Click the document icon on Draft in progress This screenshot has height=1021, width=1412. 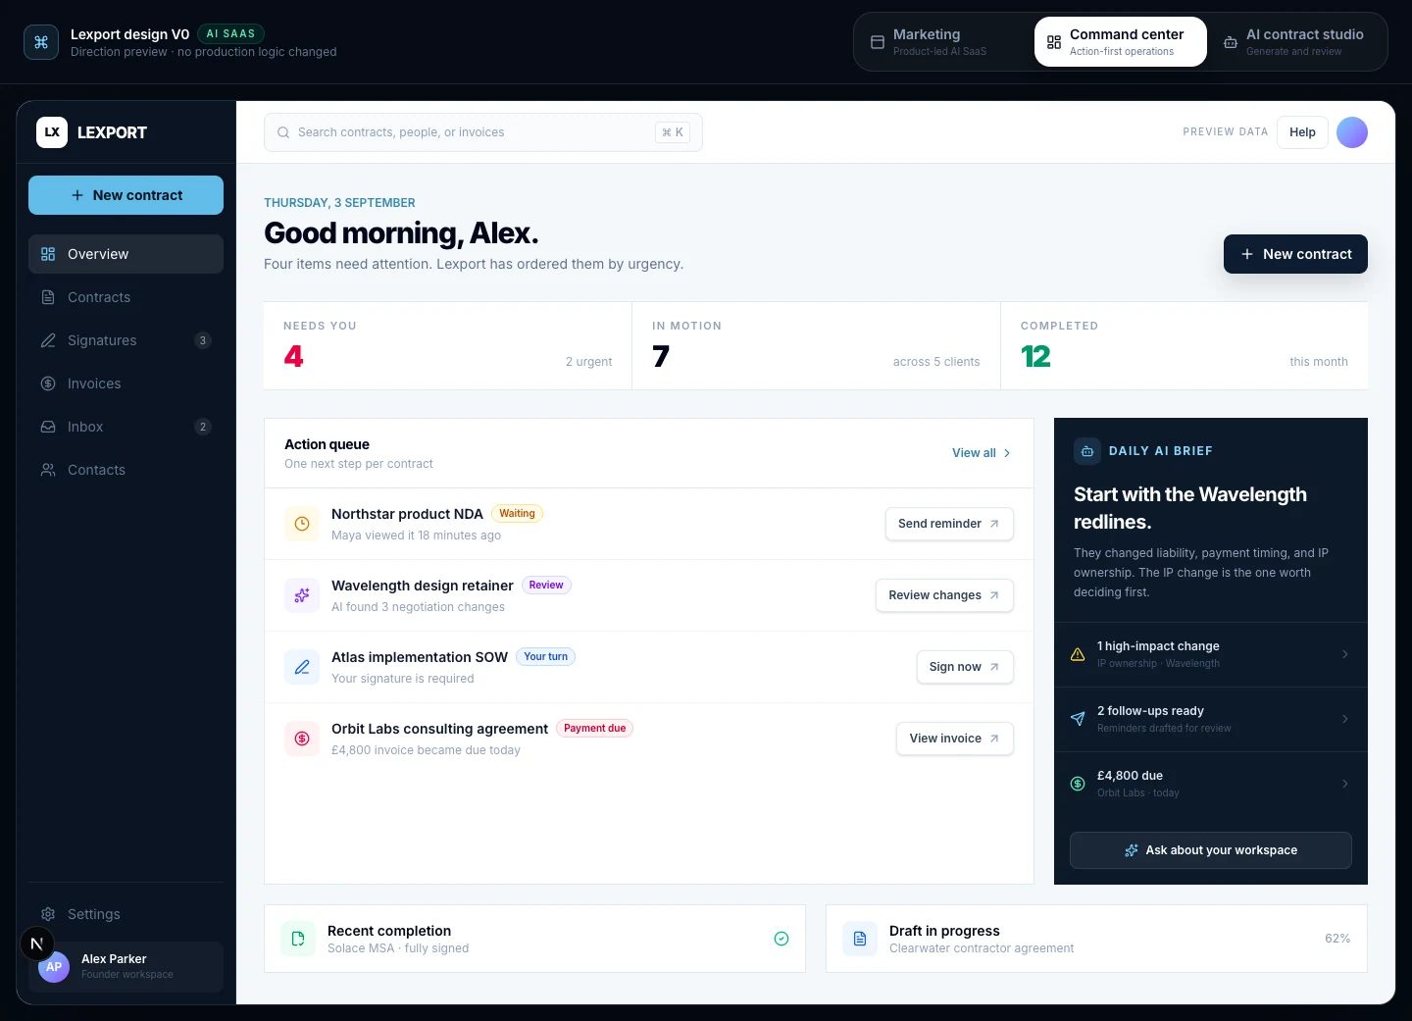(860, 939)
